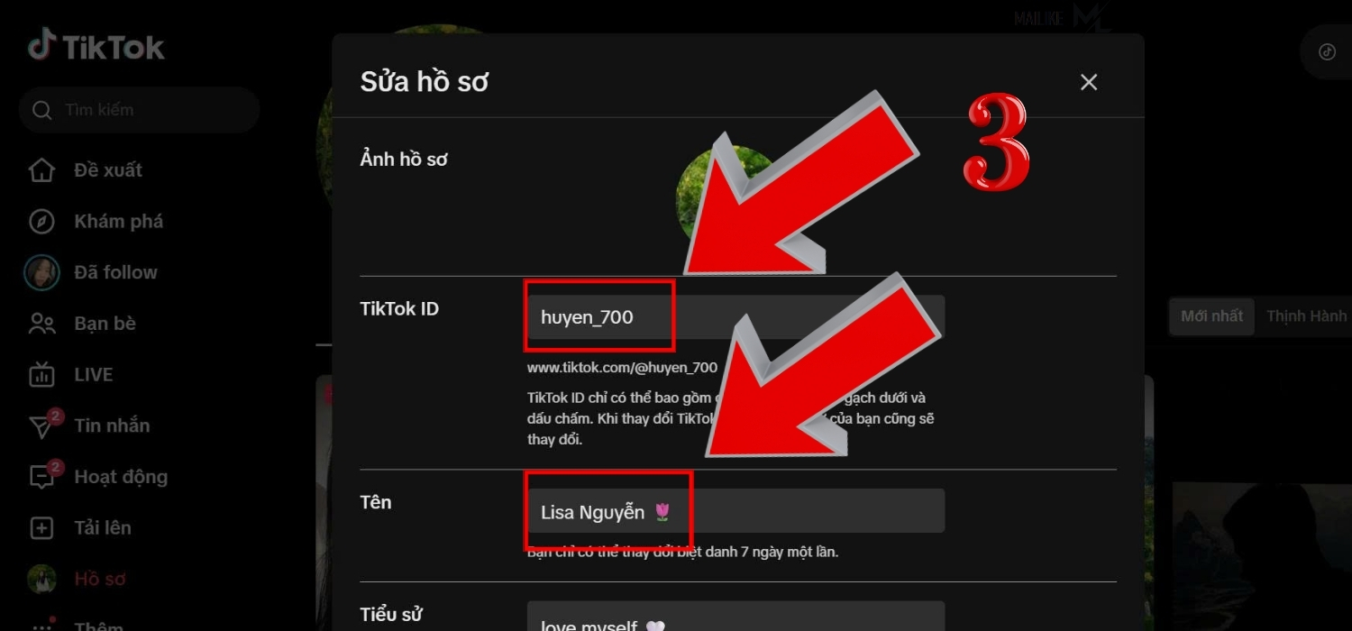Open the LIVE icon
1352x631 pixels.
(x=41, y=375)
